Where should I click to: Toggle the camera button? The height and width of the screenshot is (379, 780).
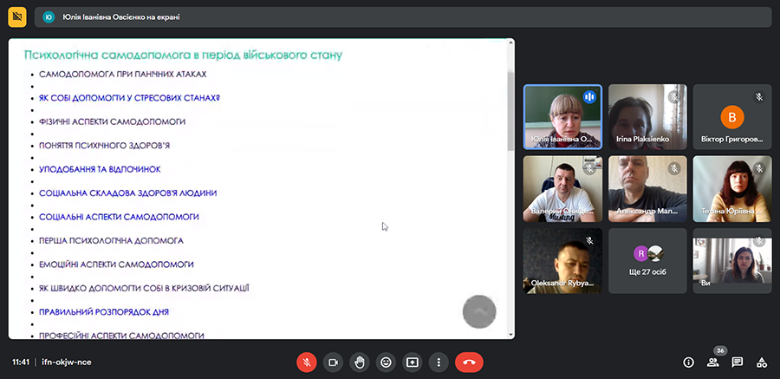pyautogui.click(x=334, y=363)
